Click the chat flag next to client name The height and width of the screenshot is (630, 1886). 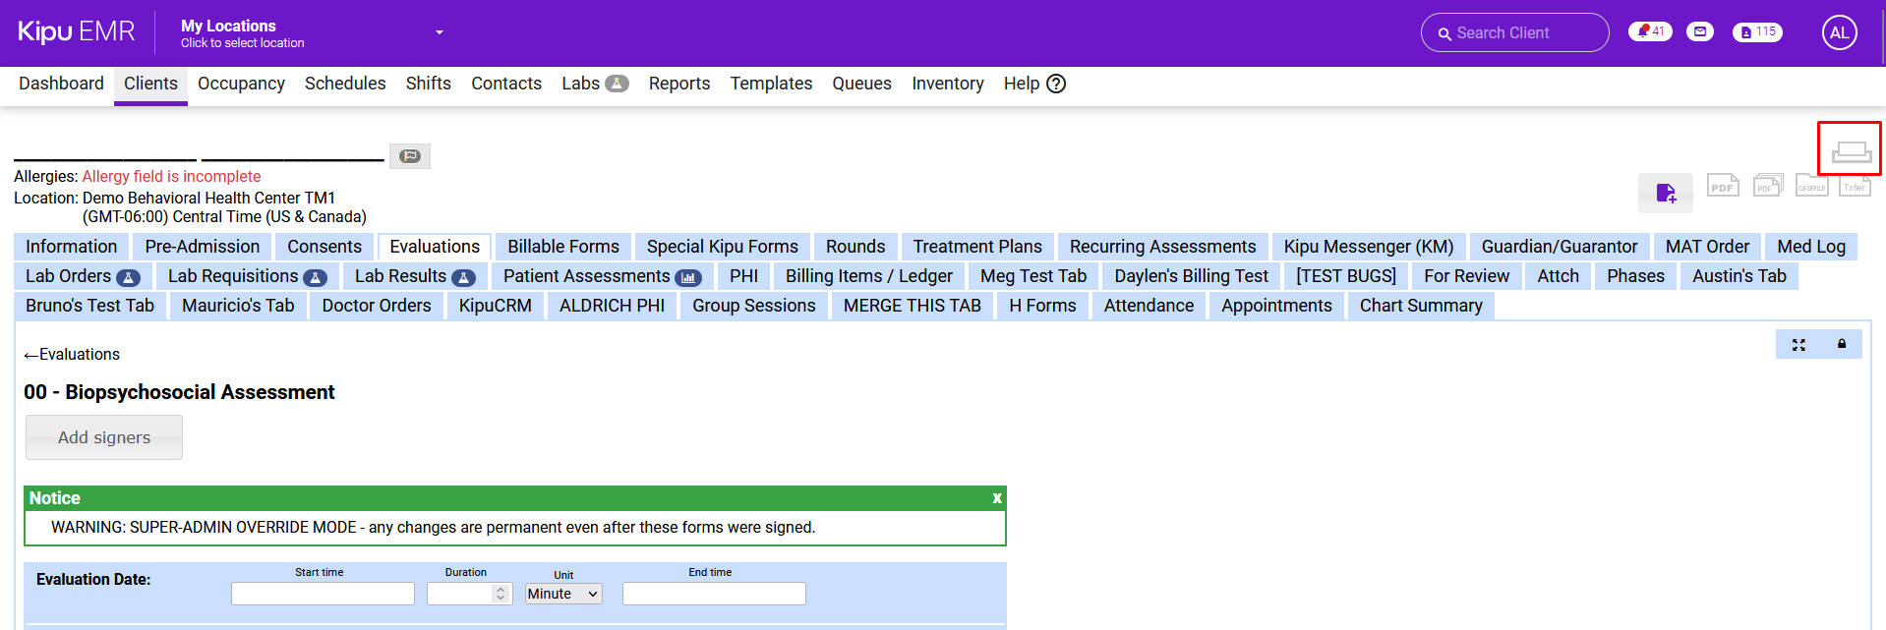410,156
